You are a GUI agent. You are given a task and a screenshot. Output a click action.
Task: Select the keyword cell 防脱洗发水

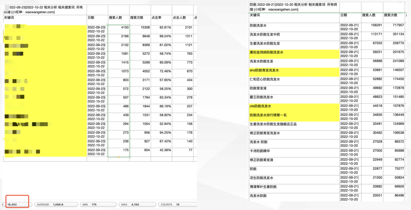(x=294, y=27)
